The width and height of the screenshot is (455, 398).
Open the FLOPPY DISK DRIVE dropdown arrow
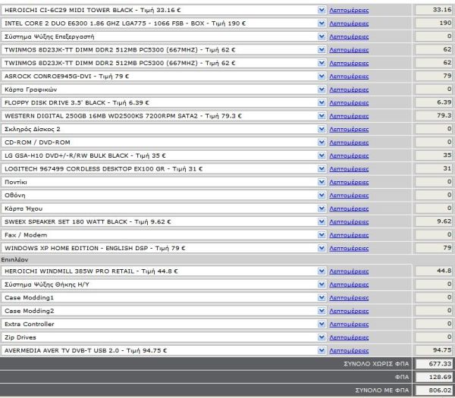click(322, 102)
